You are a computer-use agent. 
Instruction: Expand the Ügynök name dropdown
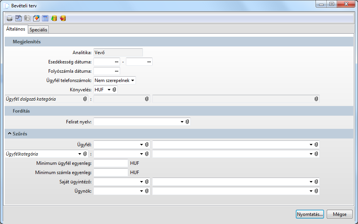[311, 191]
